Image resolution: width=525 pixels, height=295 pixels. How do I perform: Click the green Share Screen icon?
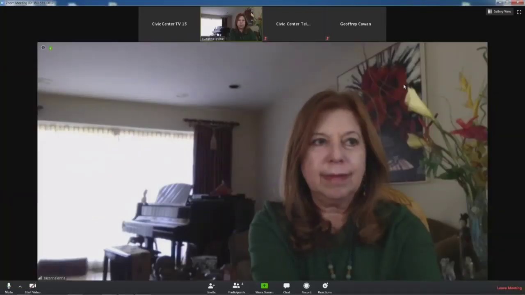click(x=264, y=287)
